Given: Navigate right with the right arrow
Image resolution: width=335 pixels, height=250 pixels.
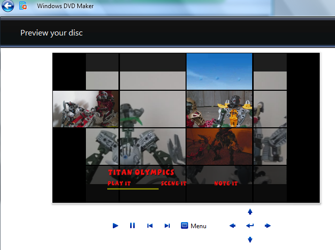Looking at the screenshot, I should pyautogui.click(x=267, y=226).
